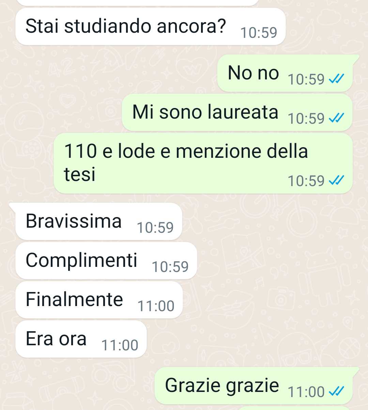Click the 11:00 timestamp beside "Era ora"
368x410 pixels.
point(120,345)
